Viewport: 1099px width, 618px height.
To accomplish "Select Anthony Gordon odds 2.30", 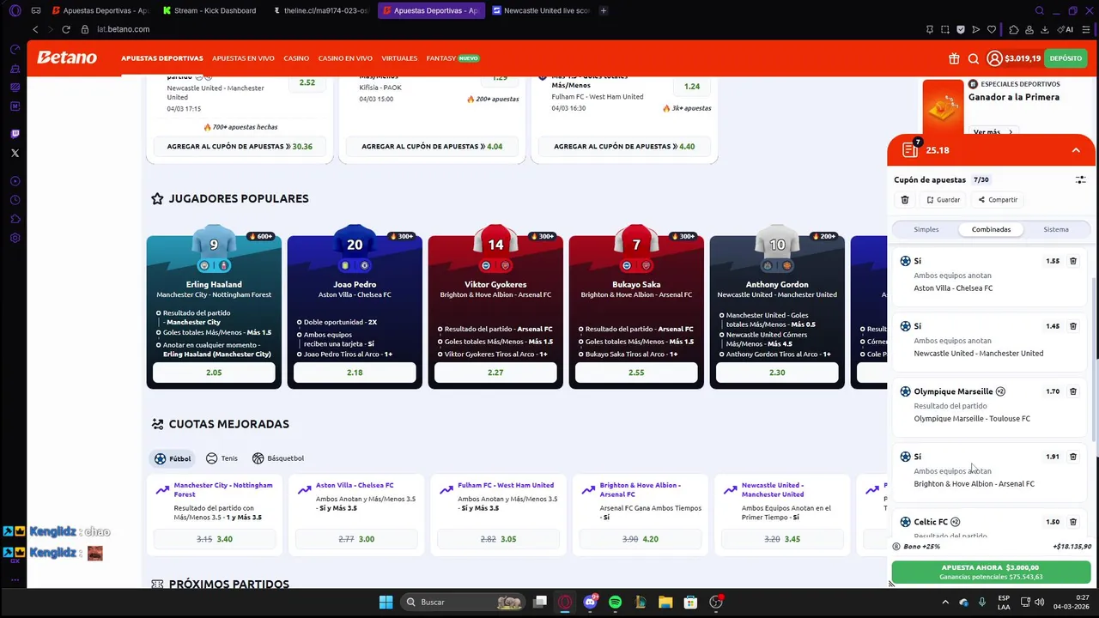I will 777,373.
